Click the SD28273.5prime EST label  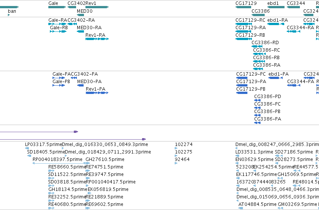[x=294, y=159]
